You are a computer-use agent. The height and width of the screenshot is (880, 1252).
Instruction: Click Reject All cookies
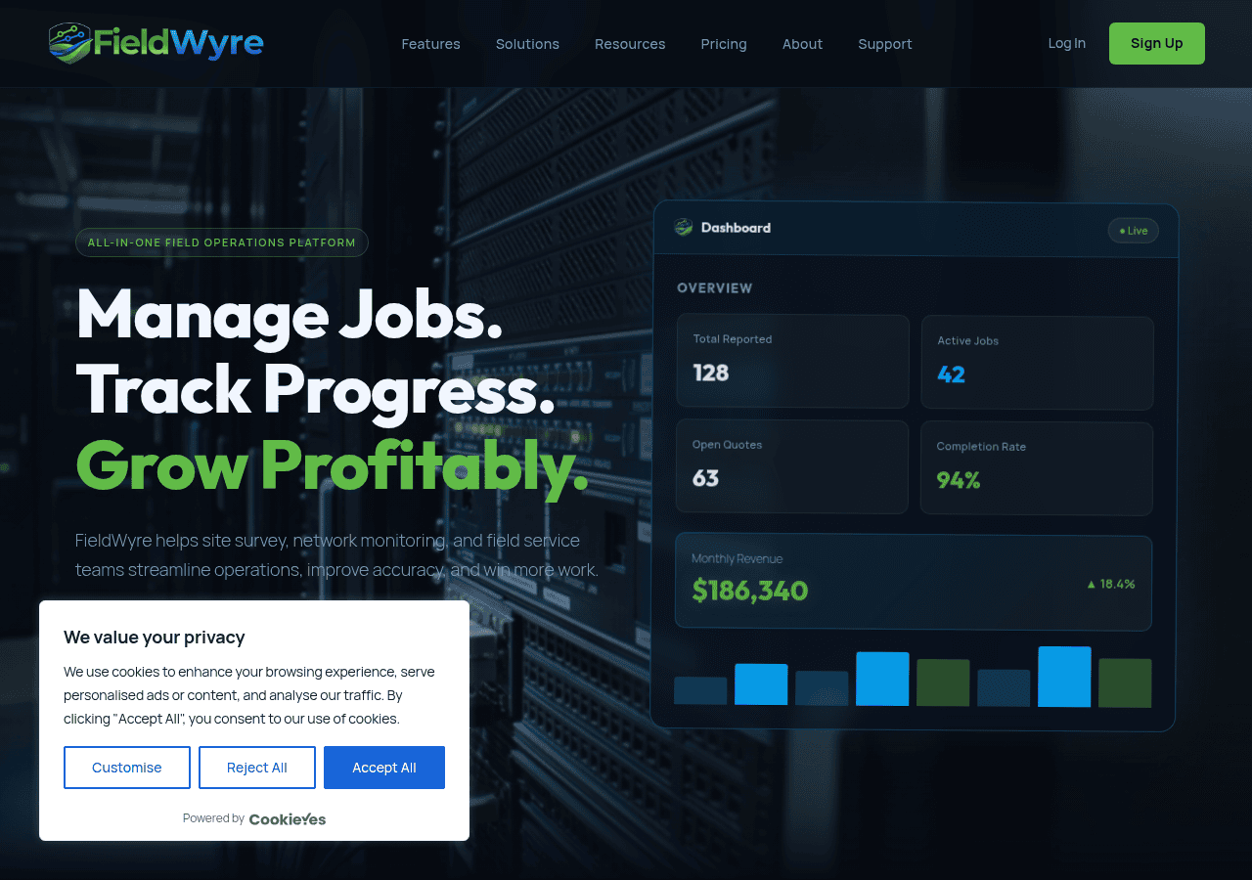tap(257, 768)
